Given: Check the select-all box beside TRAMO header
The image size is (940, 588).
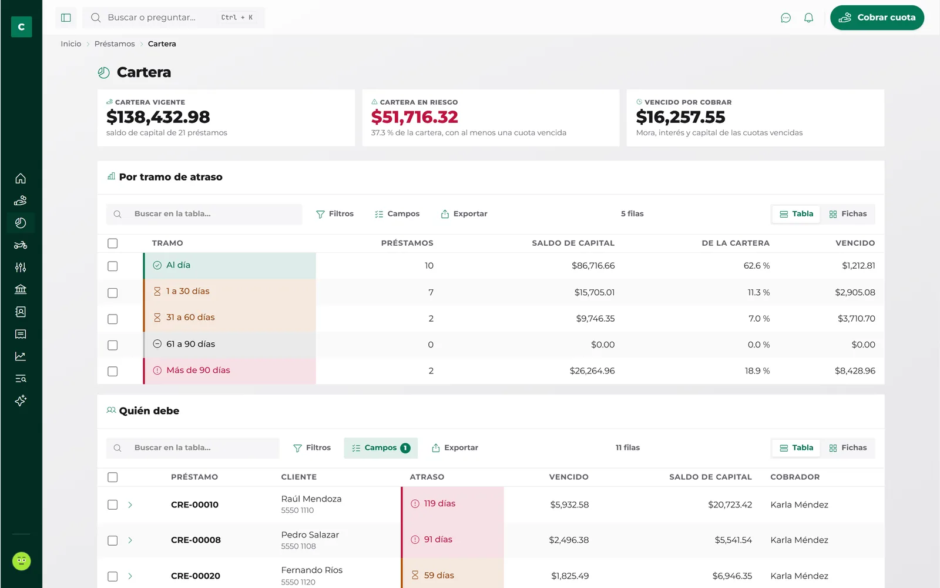Looking at the screenshot, I should [x=113, y=243].
